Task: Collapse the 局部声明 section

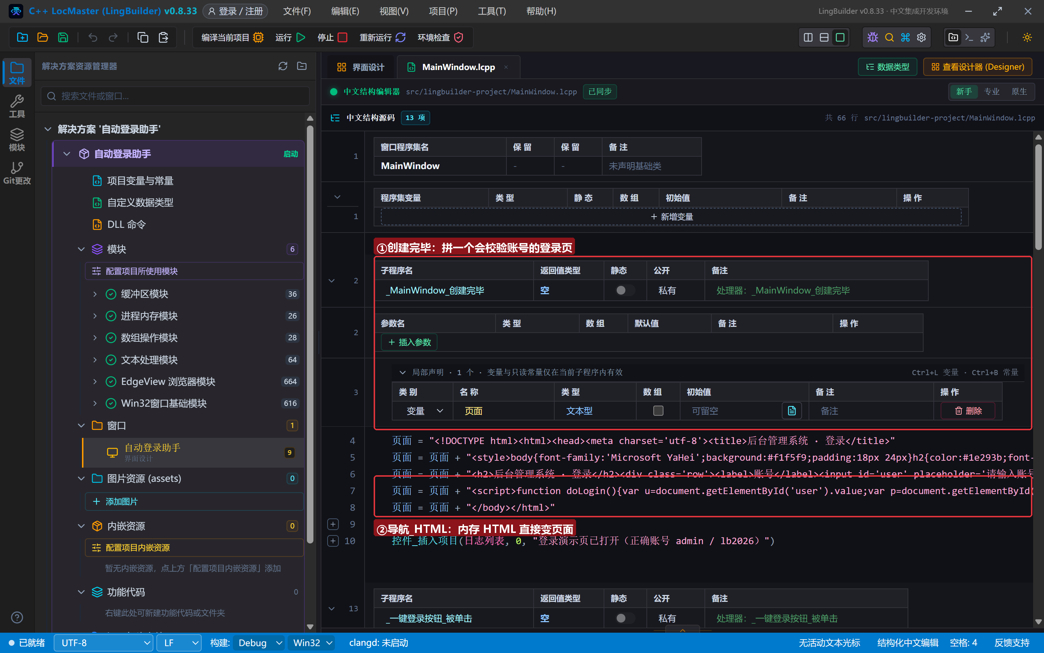Action: pyautogui.click(x=402, y=372)
